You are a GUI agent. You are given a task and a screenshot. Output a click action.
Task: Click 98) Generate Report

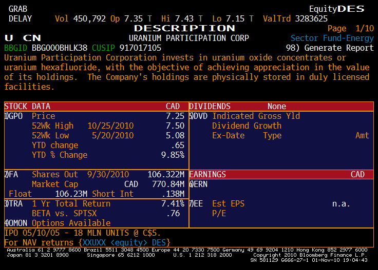click(x=330, y=48)
